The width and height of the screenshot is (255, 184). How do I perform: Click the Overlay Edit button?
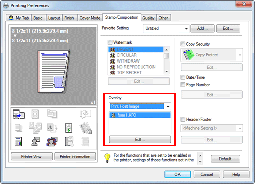click(x=140, y=140)
